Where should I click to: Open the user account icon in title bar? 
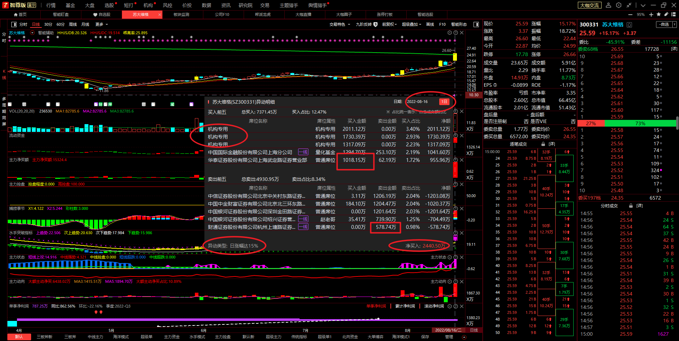click(608, 5)
